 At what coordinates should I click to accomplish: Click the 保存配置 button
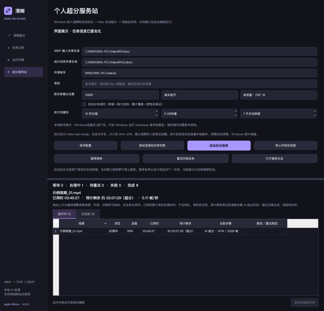[86, 145]
